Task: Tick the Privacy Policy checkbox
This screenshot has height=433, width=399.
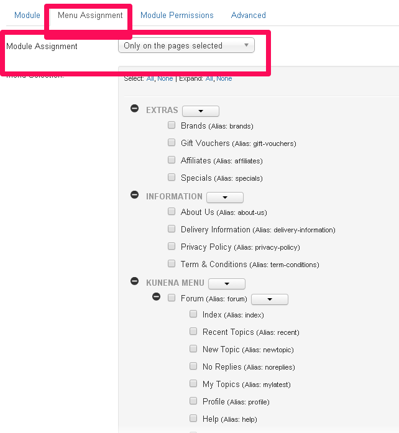Action: pos(172,246)
